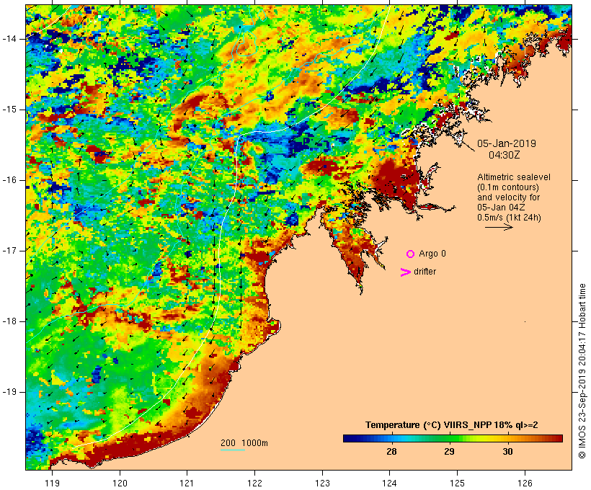Click the 'drifter' label
Viewport: 591px width, 490px height.
tap(425, 272)
